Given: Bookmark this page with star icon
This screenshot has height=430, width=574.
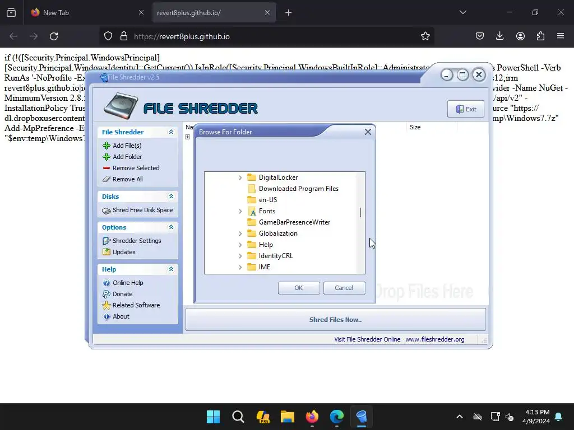Looking at the screenshot, I should (425, 36).
